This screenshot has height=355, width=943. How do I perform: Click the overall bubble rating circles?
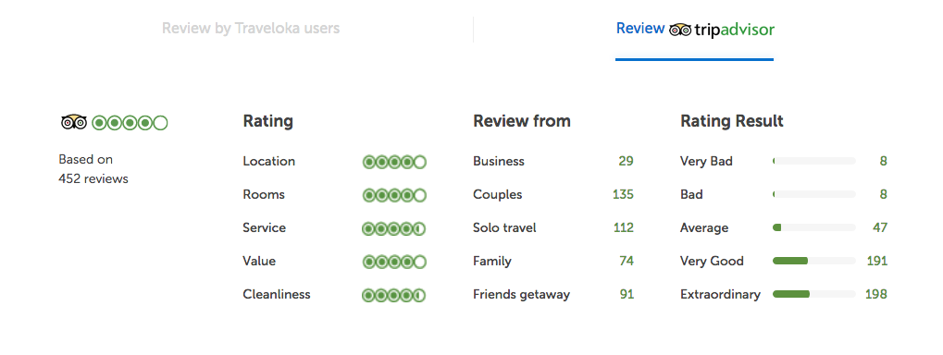coord(130,123)
